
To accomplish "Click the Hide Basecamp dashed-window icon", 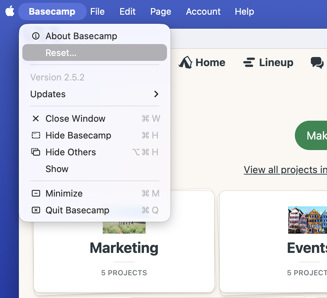I will click(36, 135).
